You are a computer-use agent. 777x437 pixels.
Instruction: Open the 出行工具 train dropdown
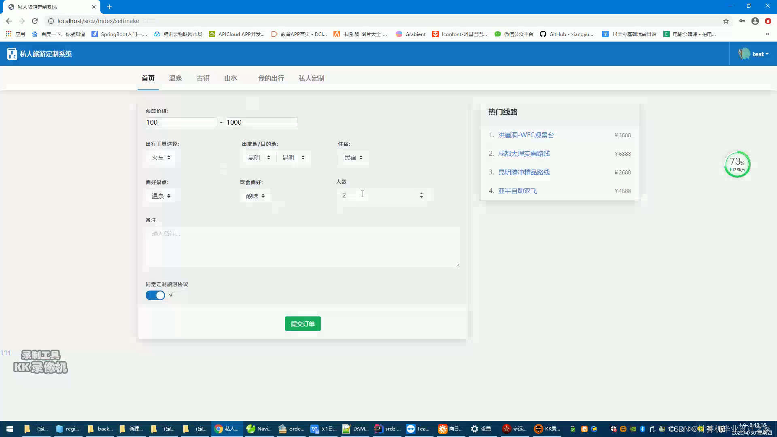tap(160, 157)
